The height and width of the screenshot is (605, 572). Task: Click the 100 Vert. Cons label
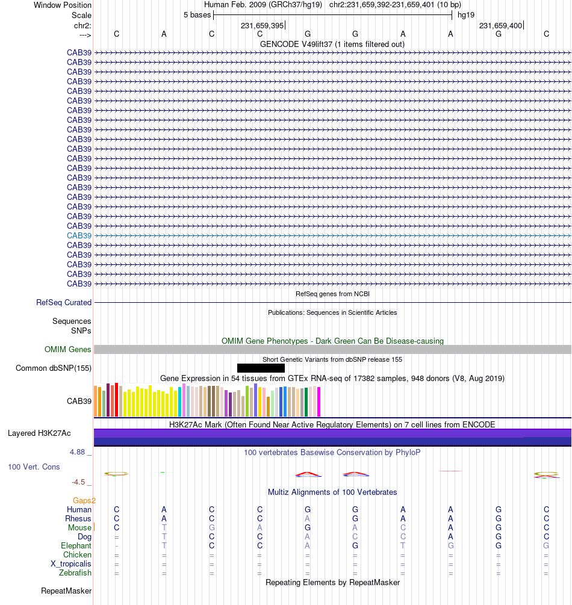point(34,467)
